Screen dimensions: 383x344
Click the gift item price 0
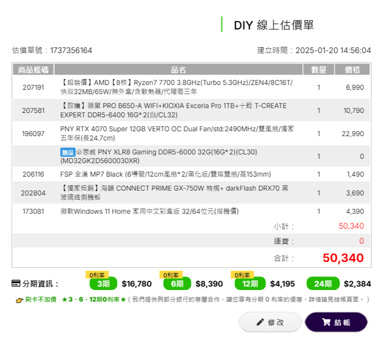click(x=362, y=156)
